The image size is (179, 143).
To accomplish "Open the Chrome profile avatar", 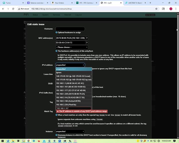I will (171, 9).
